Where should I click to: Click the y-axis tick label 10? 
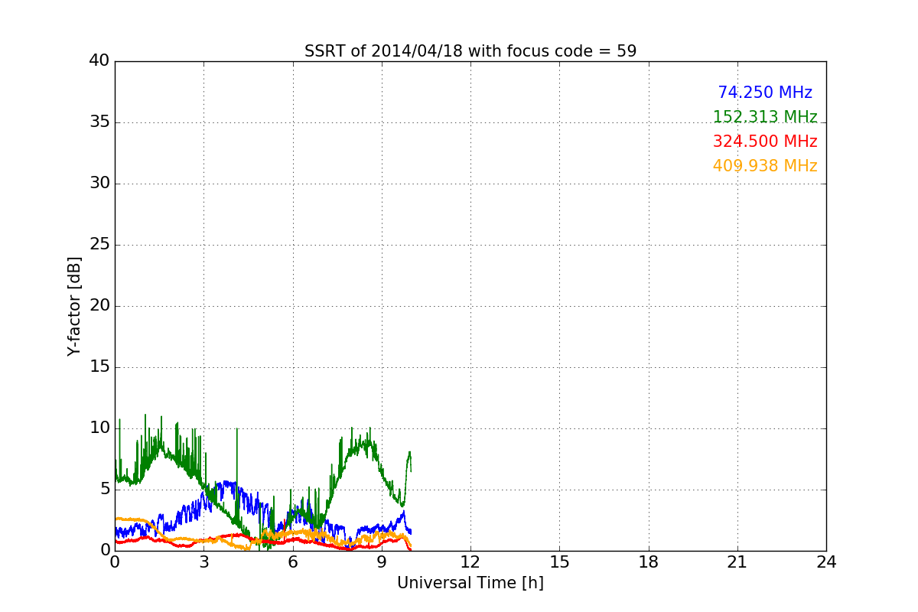[x=99, y=428]
